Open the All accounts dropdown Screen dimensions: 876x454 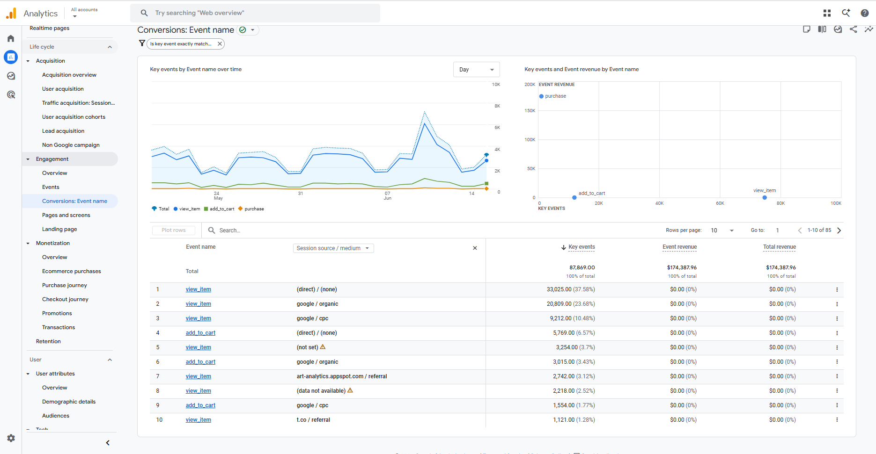[84, 13]
